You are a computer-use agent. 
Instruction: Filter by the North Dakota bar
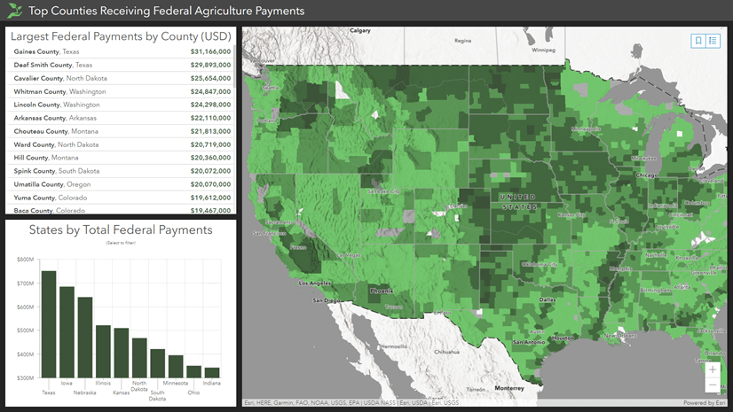[139, 358]
